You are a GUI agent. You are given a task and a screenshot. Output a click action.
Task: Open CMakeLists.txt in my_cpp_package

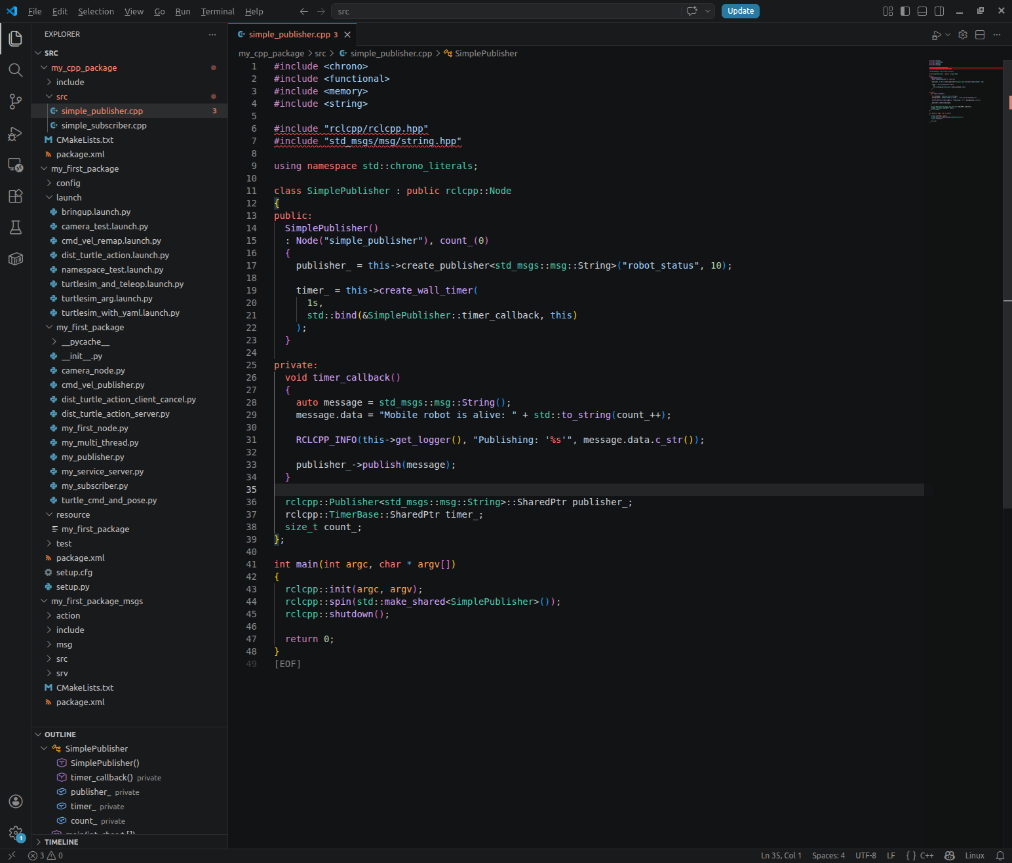tap(85, 140)
